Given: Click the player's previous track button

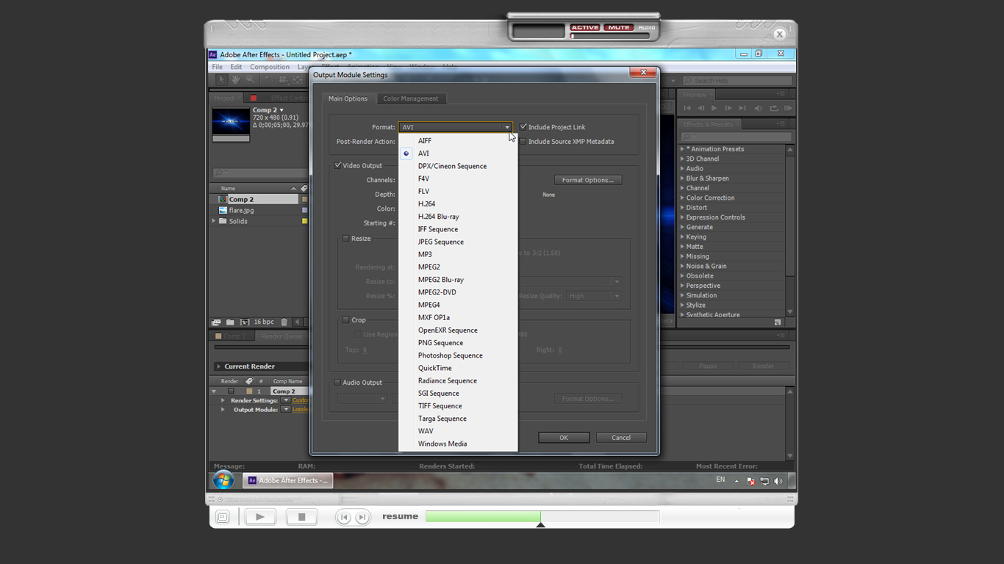Looking at the screenshot, I should pos(344,517).
